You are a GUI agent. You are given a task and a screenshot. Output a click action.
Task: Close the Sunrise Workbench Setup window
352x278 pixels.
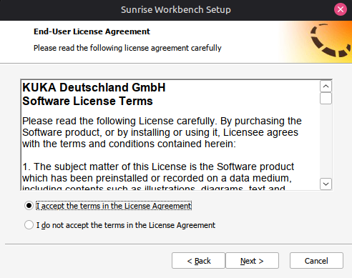pos(341,9)
